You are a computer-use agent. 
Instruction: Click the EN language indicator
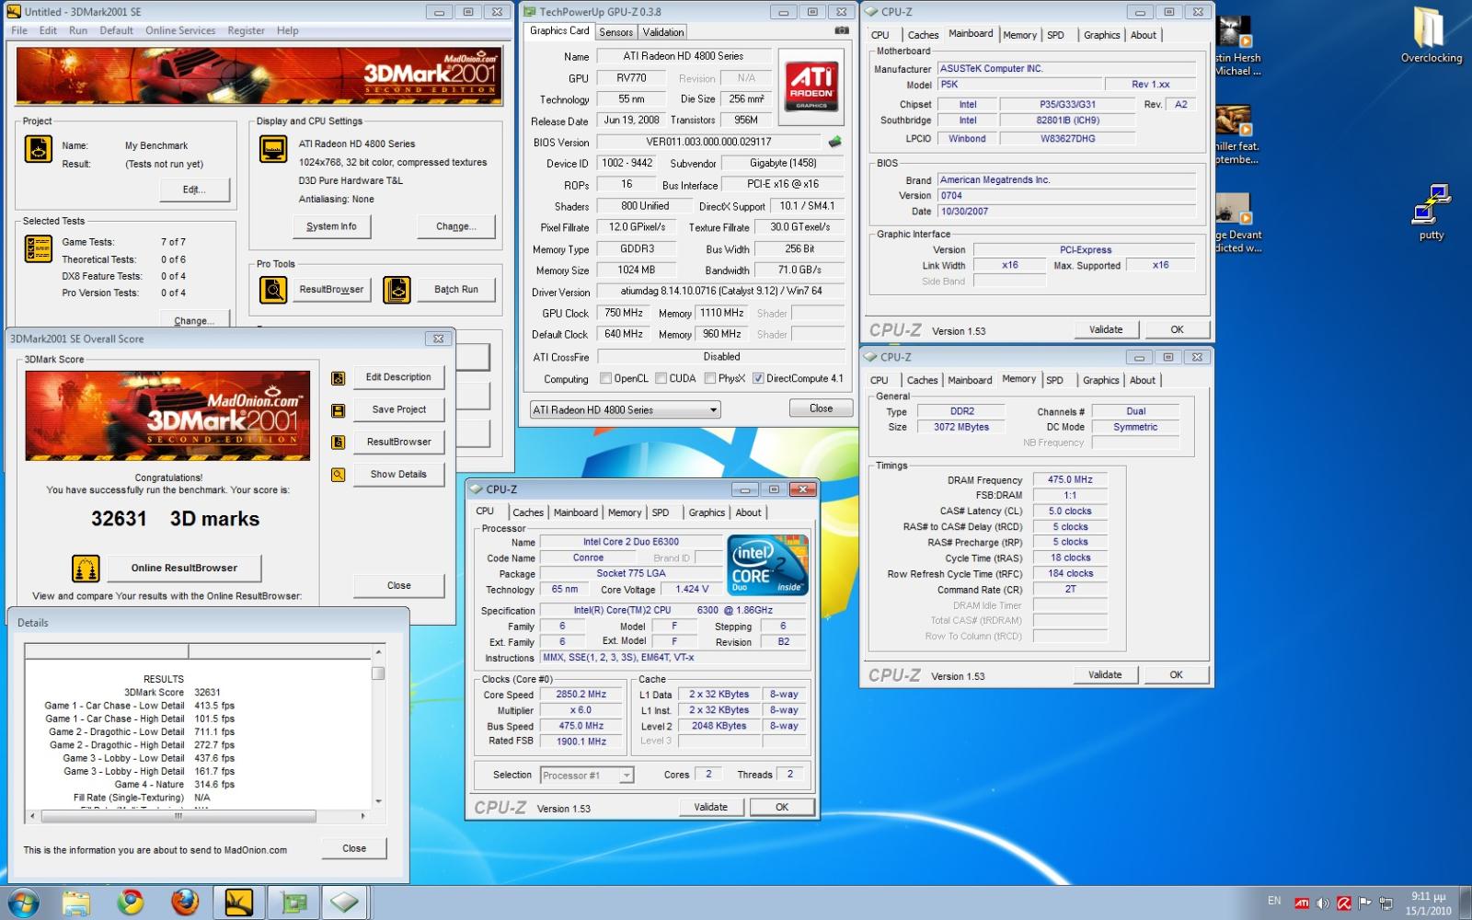1274,902
